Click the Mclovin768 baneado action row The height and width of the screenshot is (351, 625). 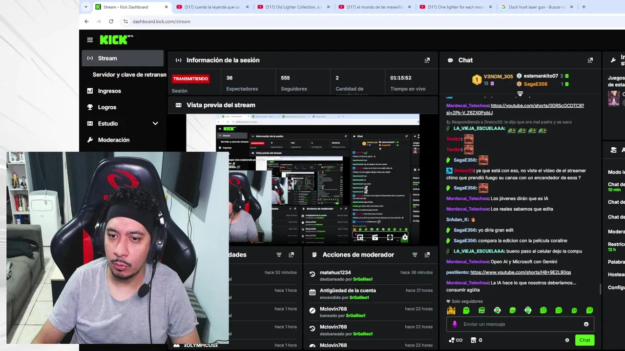coord(371,312)
